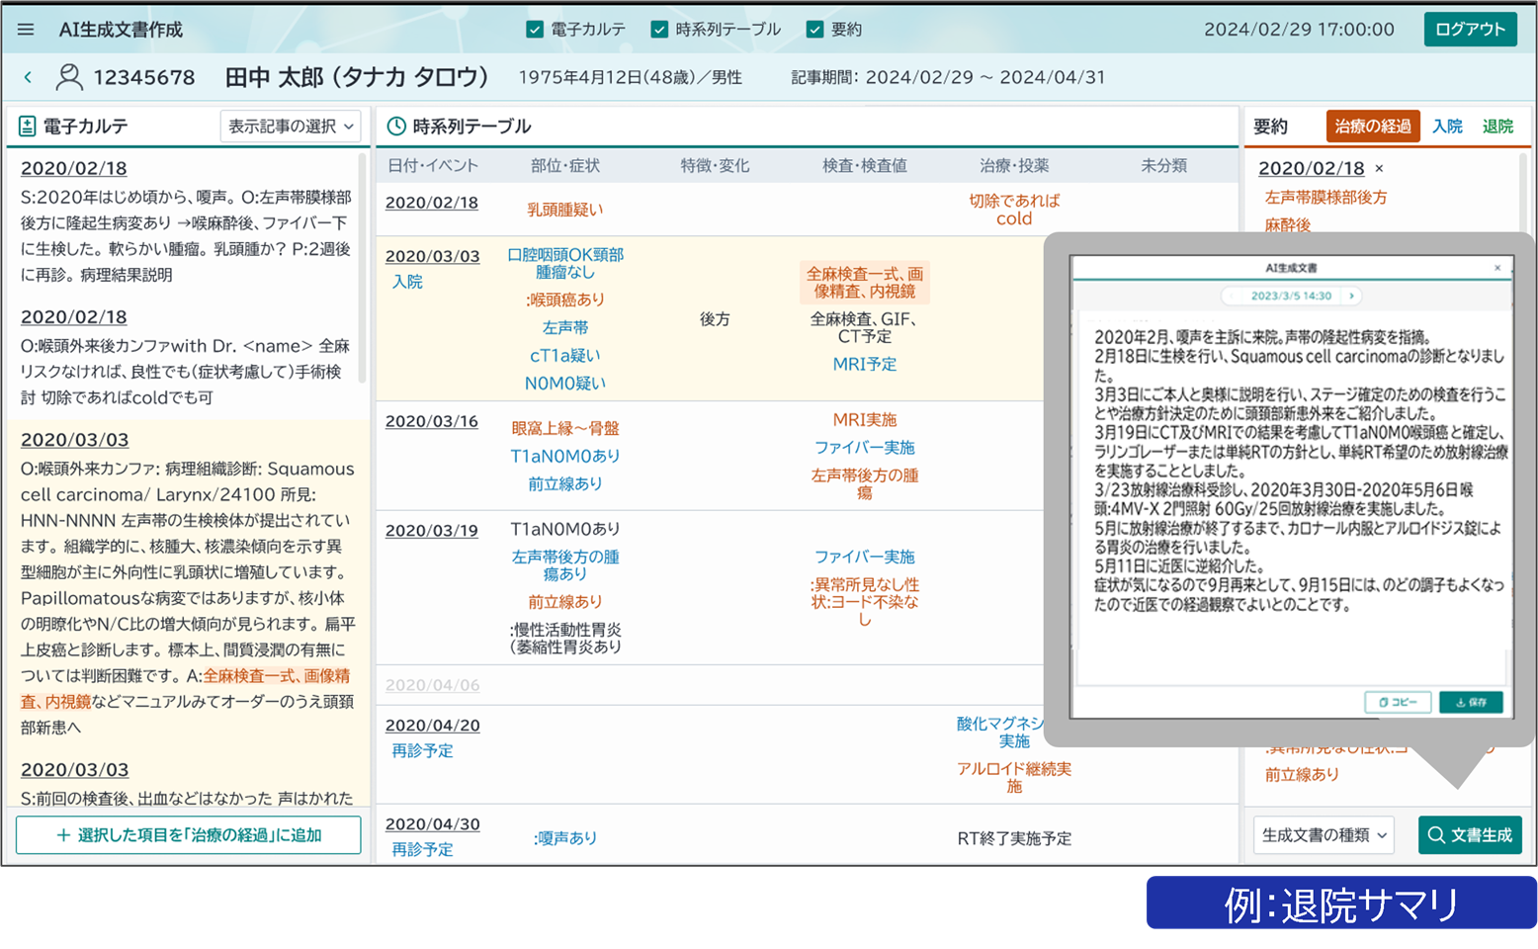
Task: Select the 治療の経過 tab
Action: (1372, 127)
